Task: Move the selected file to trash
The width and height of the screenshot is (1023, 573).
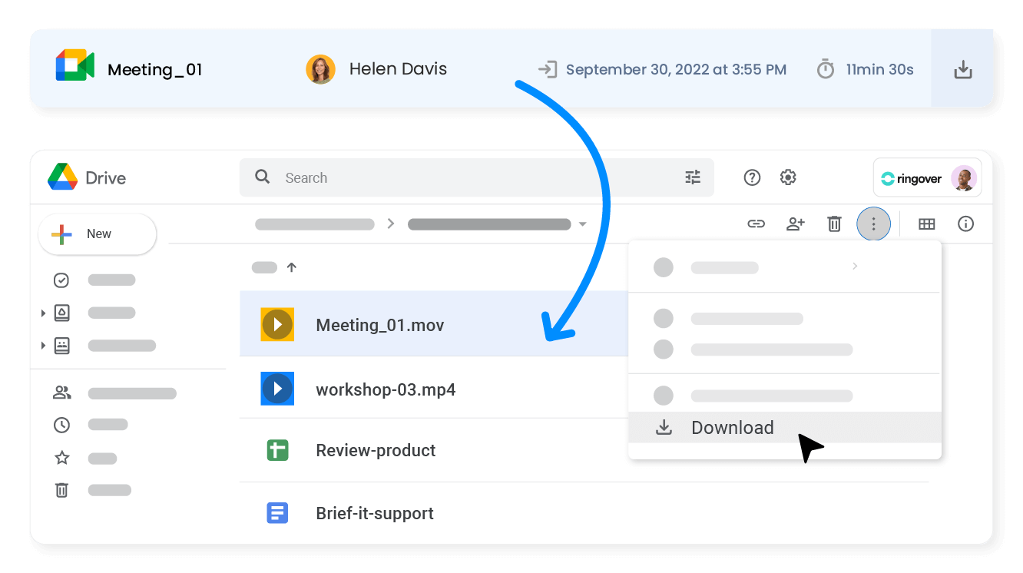Action: coord(834,224)
